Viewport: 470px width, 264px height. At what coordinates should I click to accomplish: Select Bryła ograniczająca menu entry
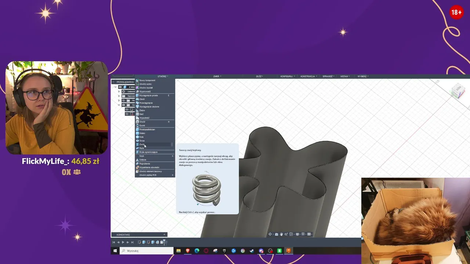(x=155, y=152)
